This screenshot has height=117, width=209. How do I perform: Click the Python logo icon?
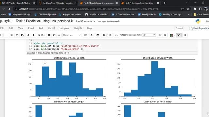coord(198,21)
